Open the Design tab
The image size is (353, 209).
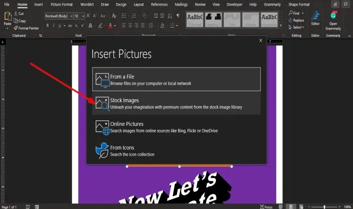(x=121, y=4)
